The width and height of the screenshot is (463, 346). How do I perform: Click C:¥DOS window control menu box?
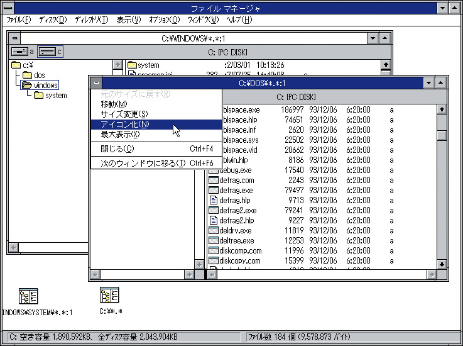[x=96, y=83]
